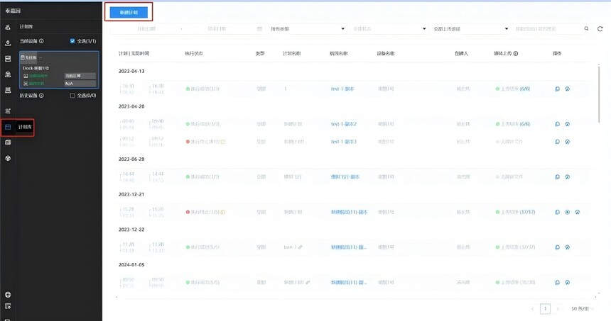The image size is (611, 321).
Task: Uncheck the 全选(1/1) checkbox
Action: [x=72, y=41]
